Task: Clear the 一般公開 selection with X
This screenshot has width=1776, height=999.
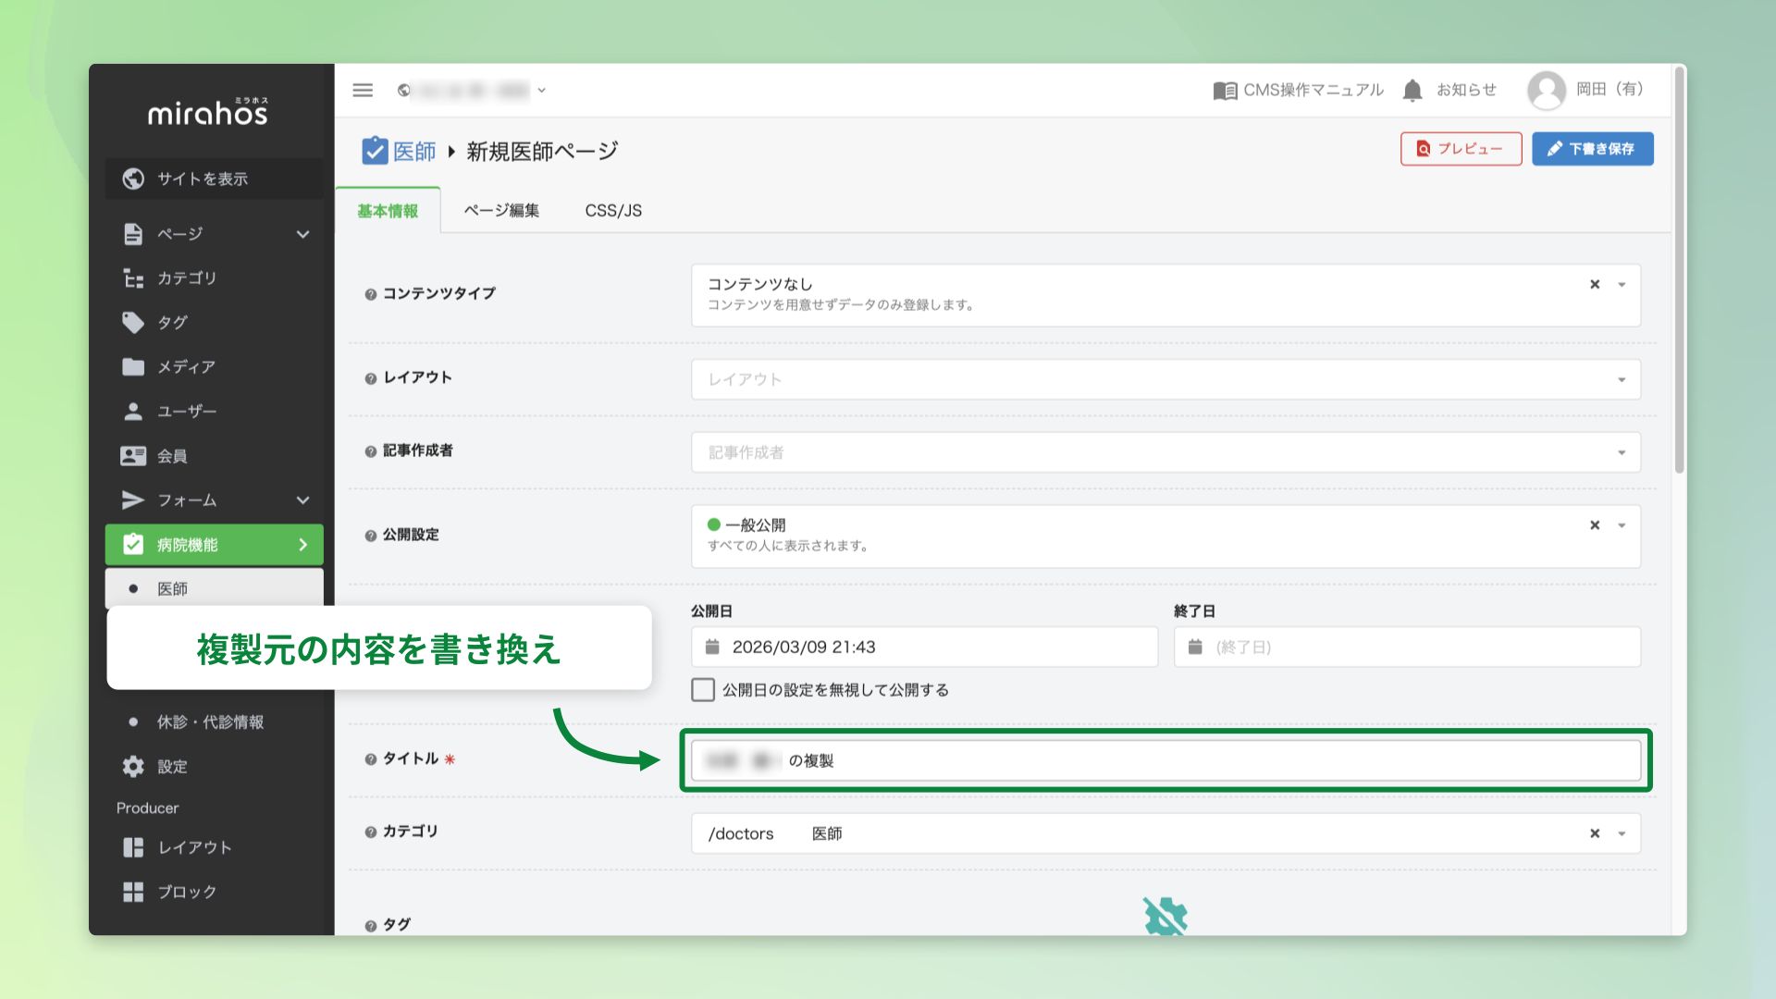Action: point(1595,525)
